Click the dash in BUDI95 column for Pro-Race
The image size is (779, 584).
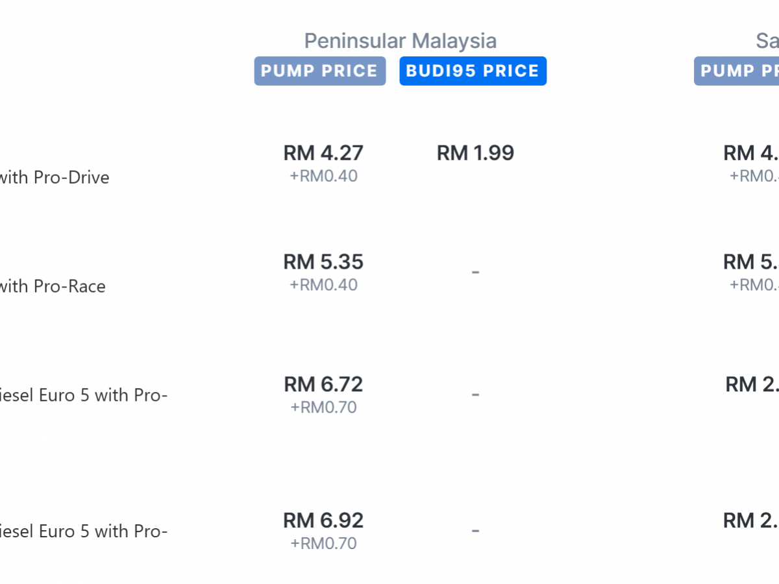(x=475, y=273)
